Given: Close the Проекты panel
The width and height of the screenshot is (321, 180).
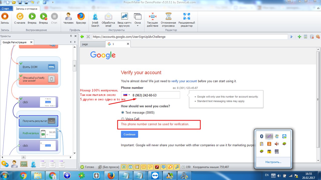Looking at the screenshot, I should [75, 36].
